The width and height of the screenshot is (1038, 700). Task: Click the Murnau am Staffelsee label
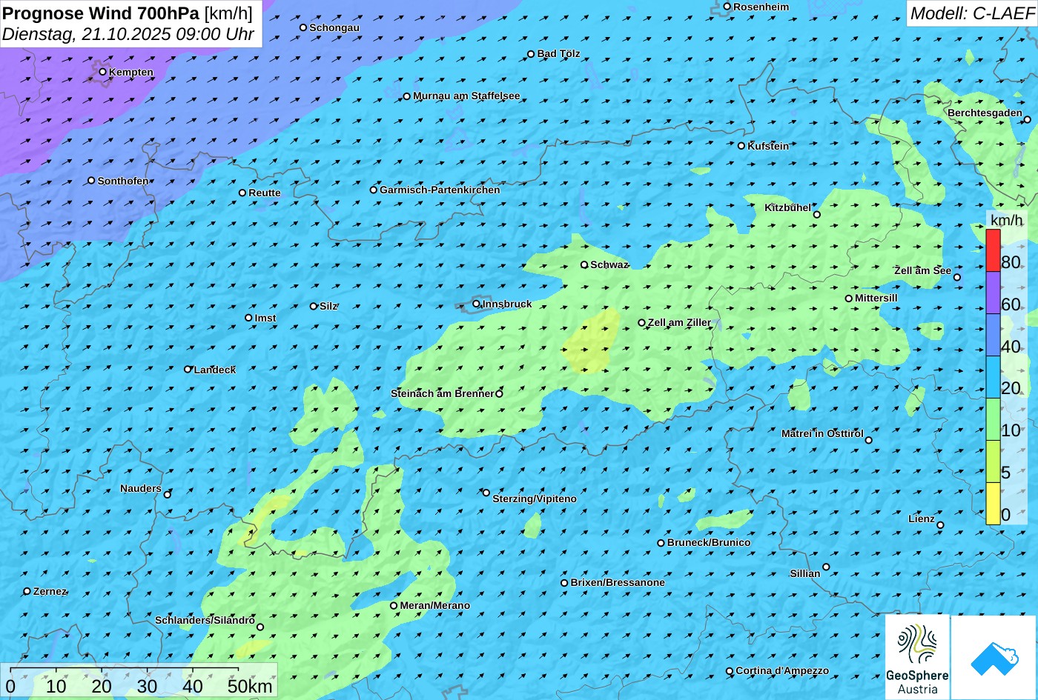(466, 96)
